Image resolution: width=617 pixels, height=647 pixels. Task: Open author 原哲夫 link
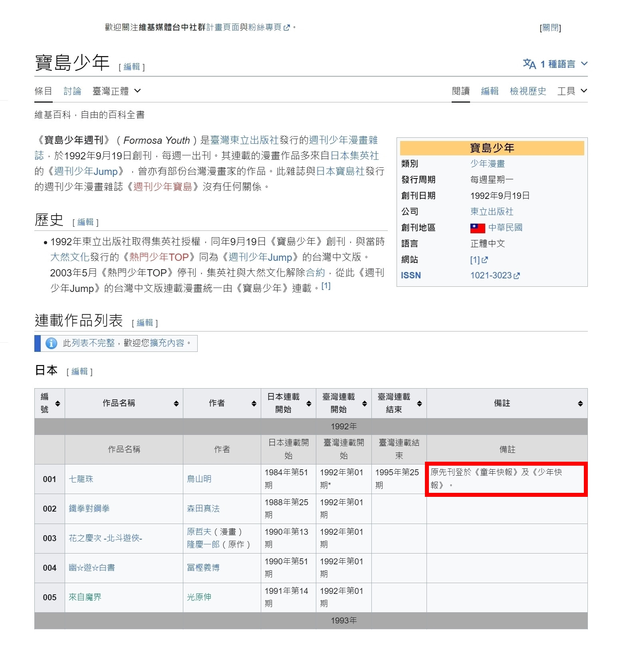[199, 532]
